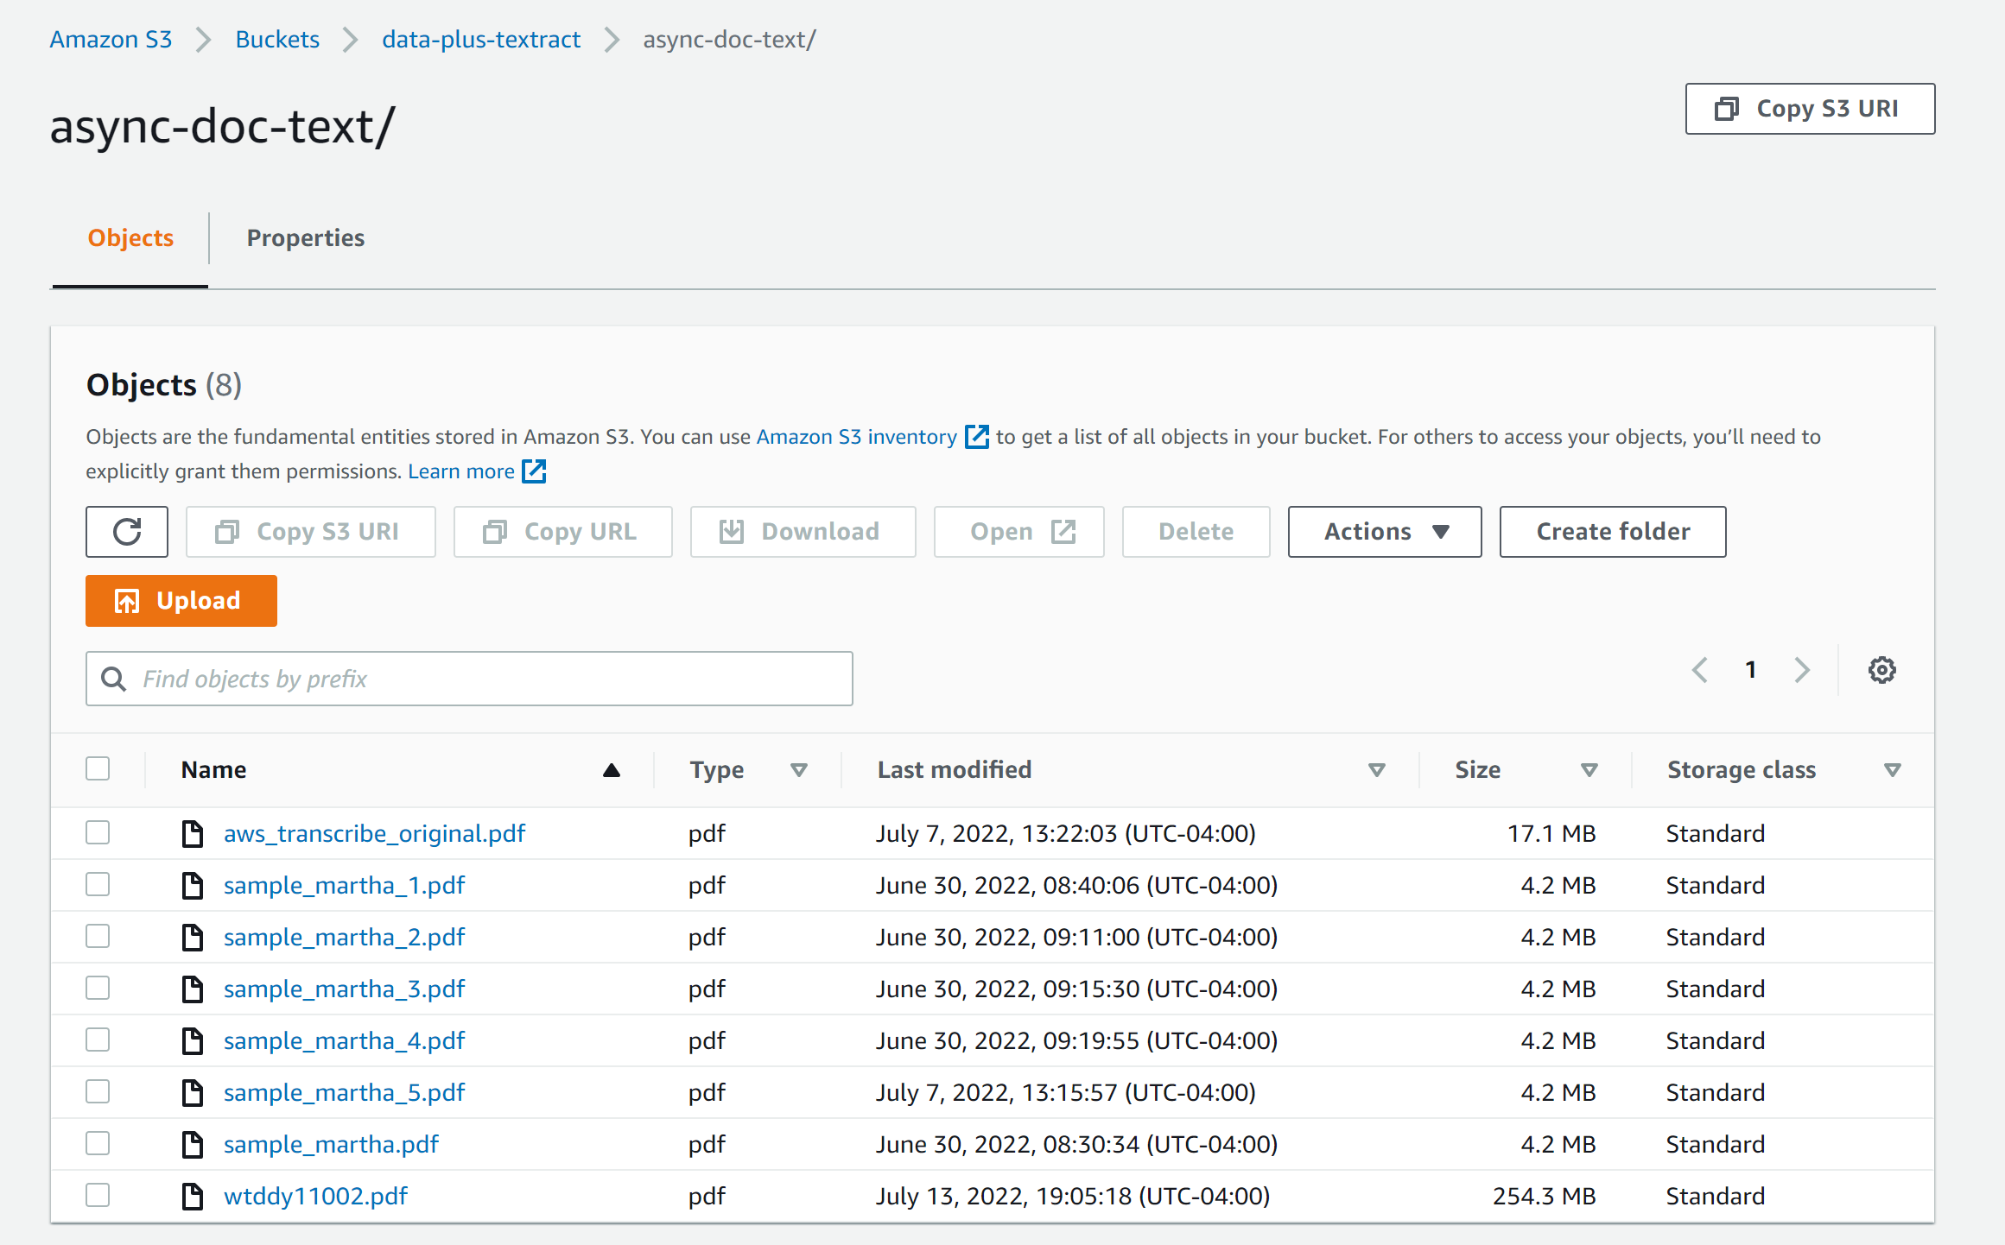The width and height of the screenshot is (2005, 1245).
Task: Click the search magnifier icon in prefix field
Action: (x=114, y=679)
